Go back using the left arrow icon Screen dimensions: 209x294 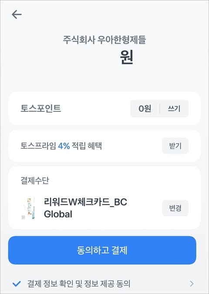(x=17, y=14)
